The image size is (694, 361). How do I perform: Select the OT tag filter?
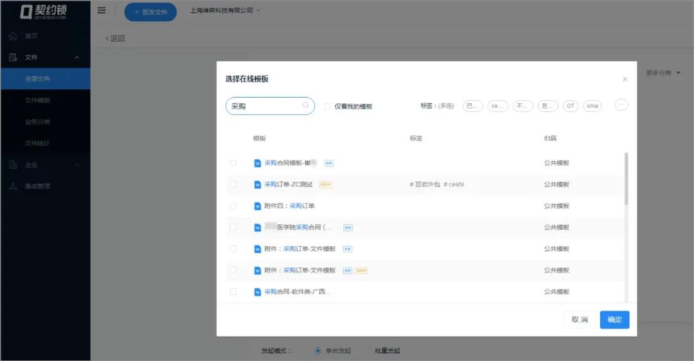(x=571, y=106)
